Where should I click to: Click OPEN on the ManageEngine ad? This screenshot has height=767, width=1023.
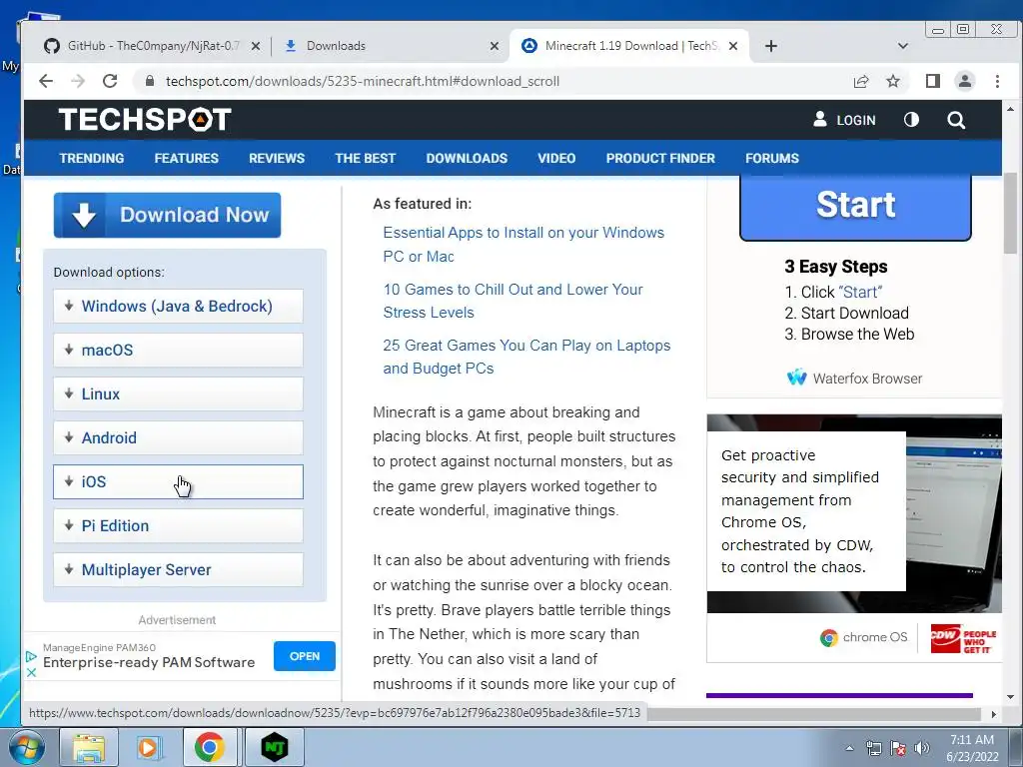tap(305, 656)
